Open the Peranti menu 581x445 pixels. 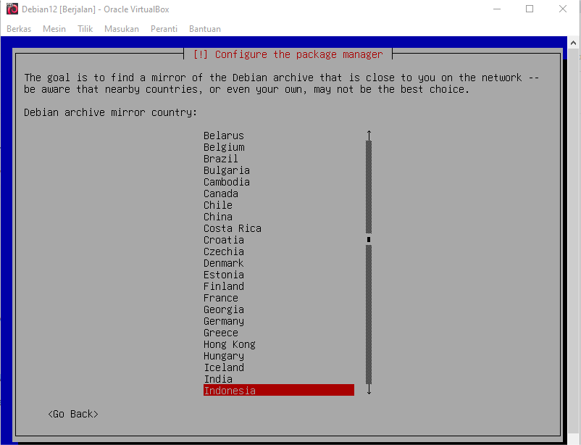(164, 29)
